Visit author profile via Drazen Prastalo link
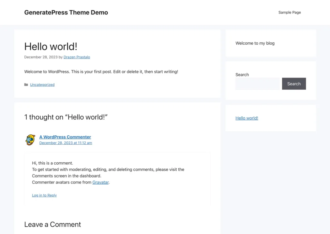The height and width of the screenshot is (234, 330). pos(76,57)
